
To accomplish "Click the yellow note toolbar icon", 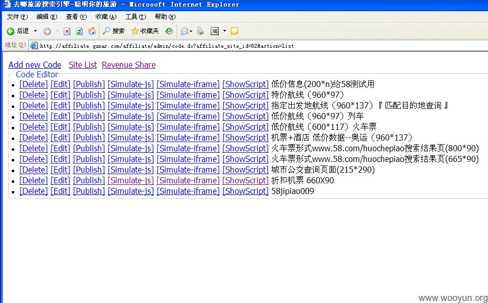I will [235, 31].
